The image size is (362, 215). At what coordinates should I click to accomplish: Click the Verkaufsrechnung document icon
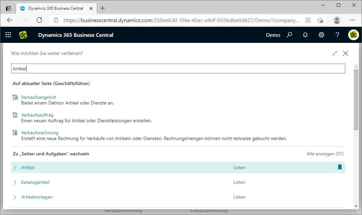(x=15, y=133)
